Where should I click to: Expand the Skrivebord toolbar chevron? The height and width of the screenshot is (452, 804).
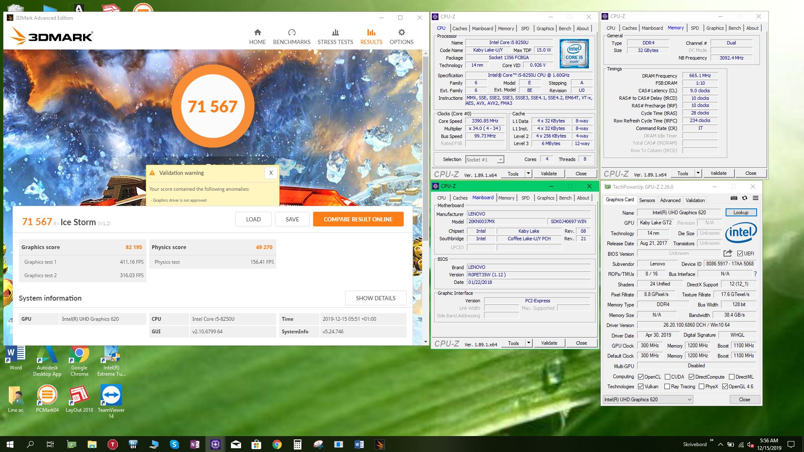[711, 440]
